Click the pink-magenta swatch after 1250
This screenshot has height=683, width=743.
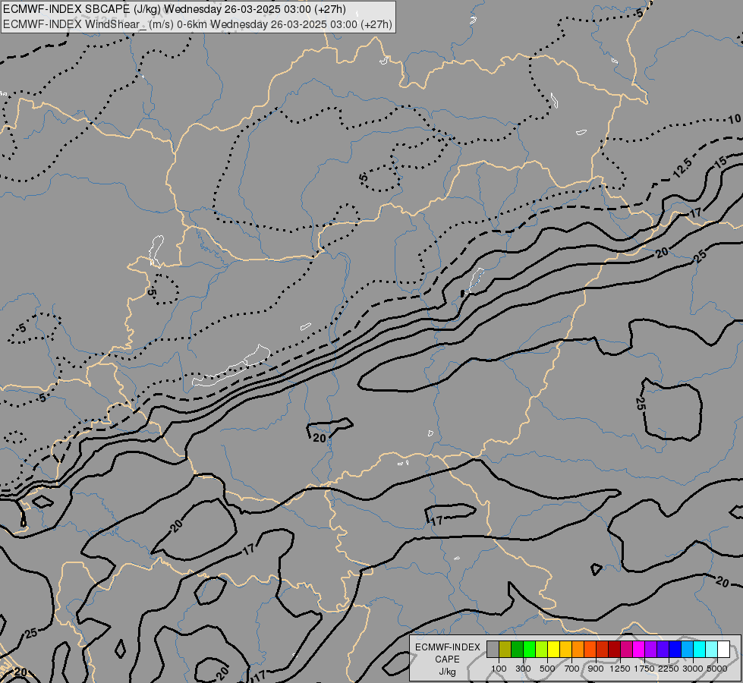pyautogui.click(x=626, y=649)
